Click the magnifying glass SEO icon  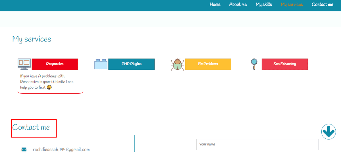pyautogui.click(x=254, y=64)
